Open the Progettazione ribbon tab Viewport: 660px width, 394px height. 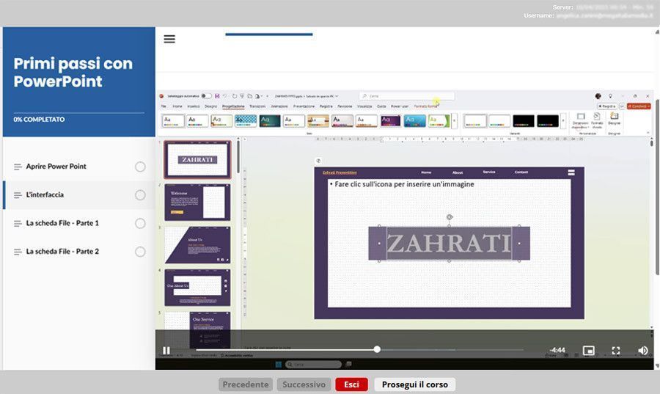233,106
